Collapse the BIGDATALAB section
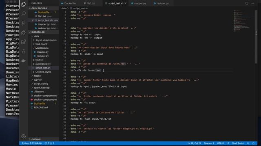Image resolution: width=261 pixels, height=146 pixels. 44,32
